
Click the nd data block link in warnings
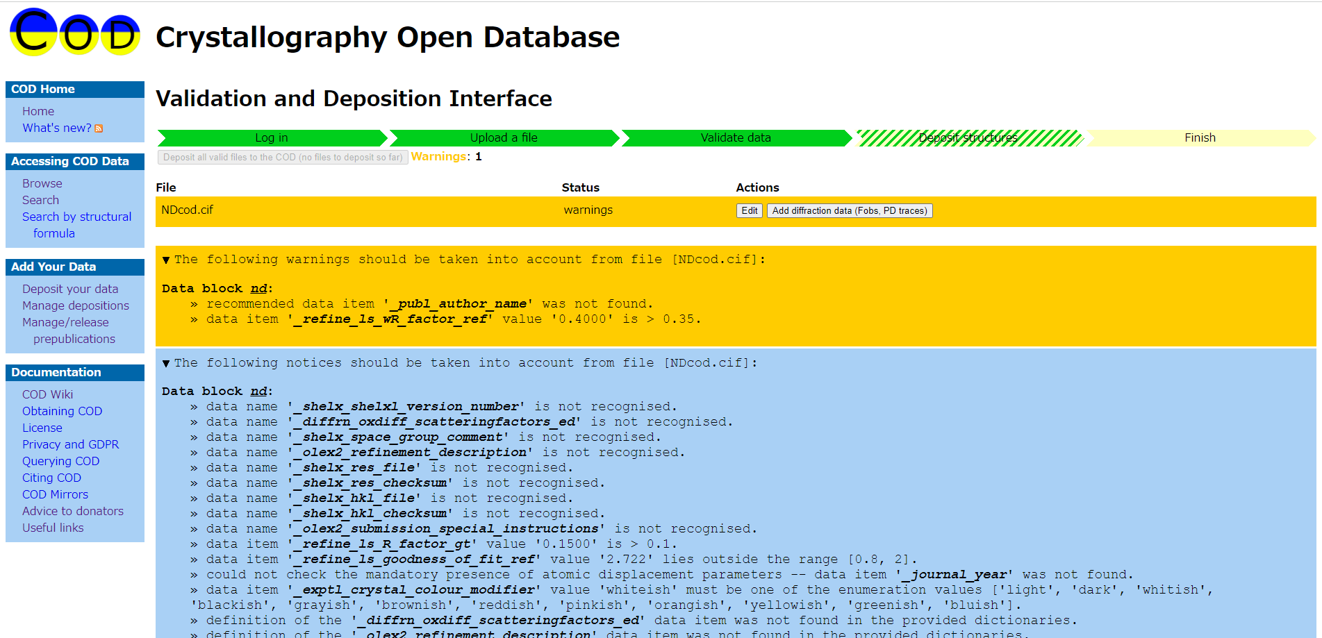tap(258, 289)
